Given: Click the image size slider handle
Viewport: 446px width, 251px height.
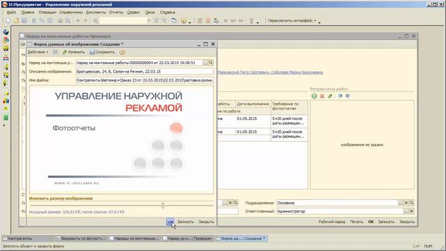Looking at the screenshot, I should click(x=163, y=205).
